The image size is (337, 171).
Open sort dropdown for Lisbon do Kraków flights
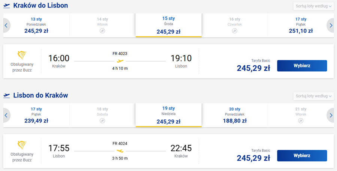[313, 96]
